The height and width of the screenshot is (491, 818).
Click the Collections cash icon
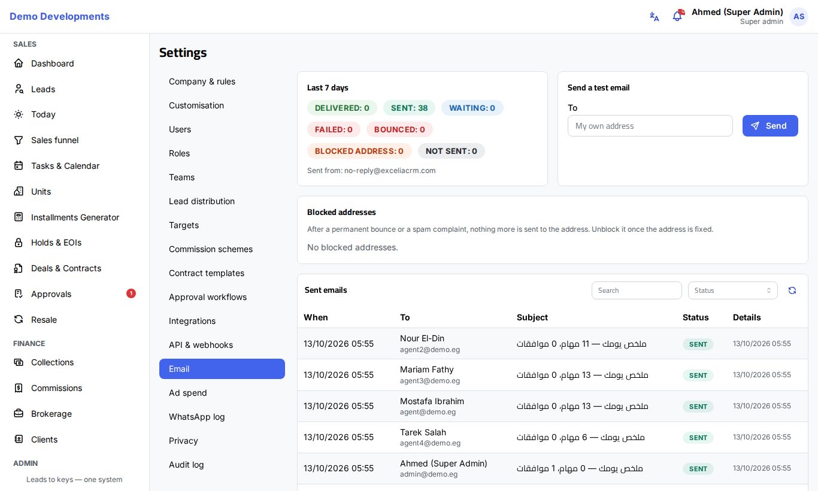click(x=19, y=362)
